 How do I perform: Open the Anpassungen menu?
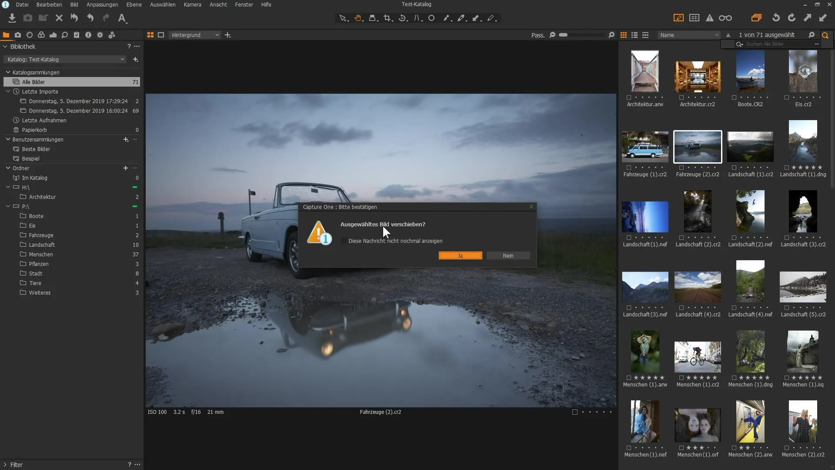tap(102, 4)
